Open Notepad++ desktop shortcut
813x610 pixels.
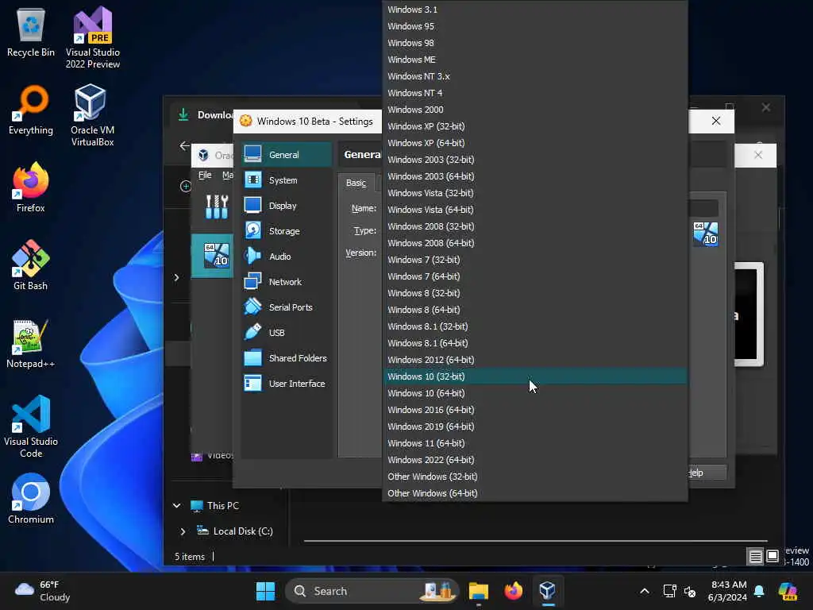[31, 343]
